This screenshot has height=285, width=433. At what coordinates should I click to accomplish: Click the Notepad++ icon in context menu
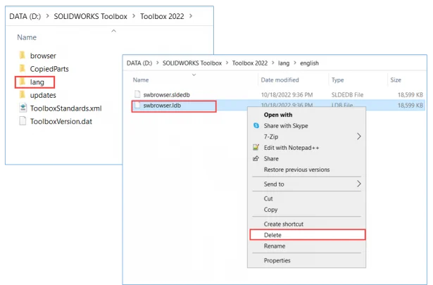click(x=256, y=147)
